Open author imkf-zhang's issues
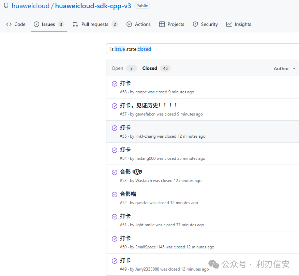299x276 pixels. point(146,136)
